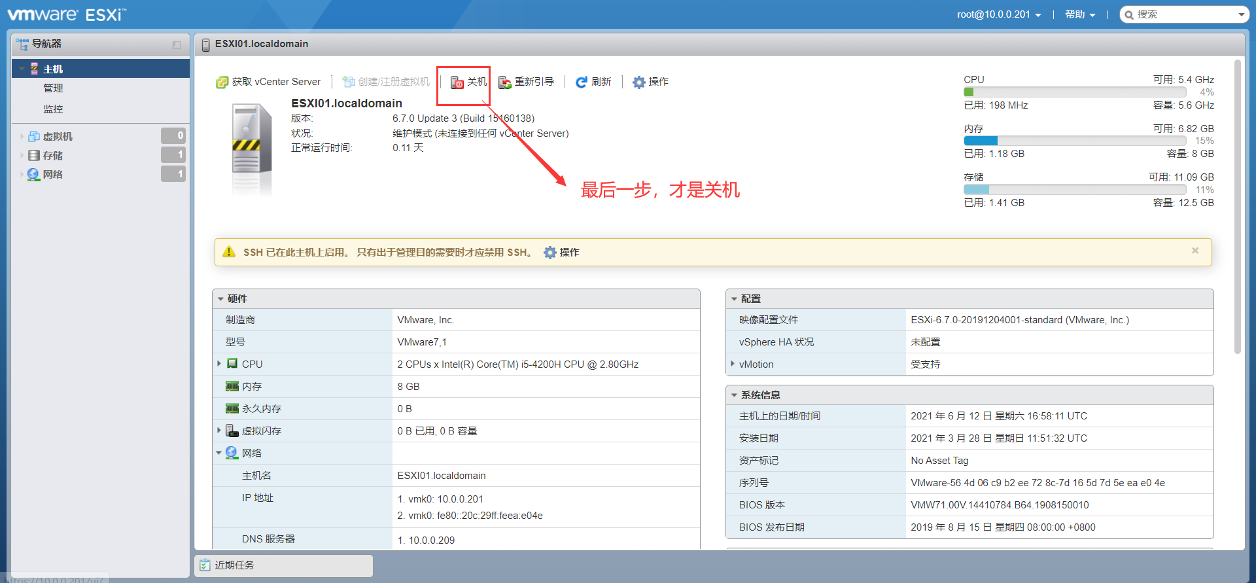Select the IP address 10.0.0.201 text
This screenshot has height=583, width=1256.
click(460, 499)
